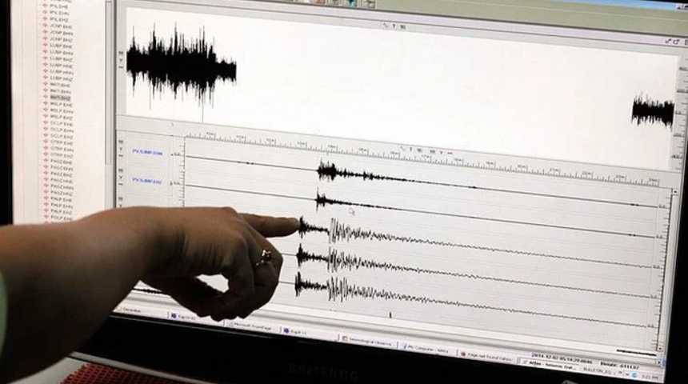Viewport: 688px width, 384px height.
Task: Click the PVSUMP EHZ channel label
Action: tap(147, 181)
